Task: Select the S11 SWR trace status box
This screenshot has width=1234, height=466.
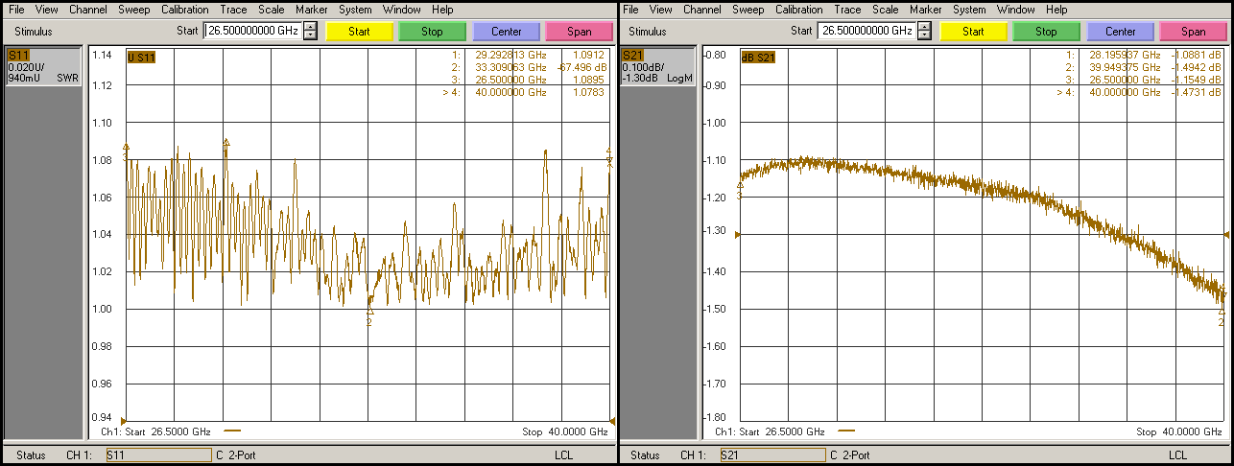Action: click(x=43, y=66)
